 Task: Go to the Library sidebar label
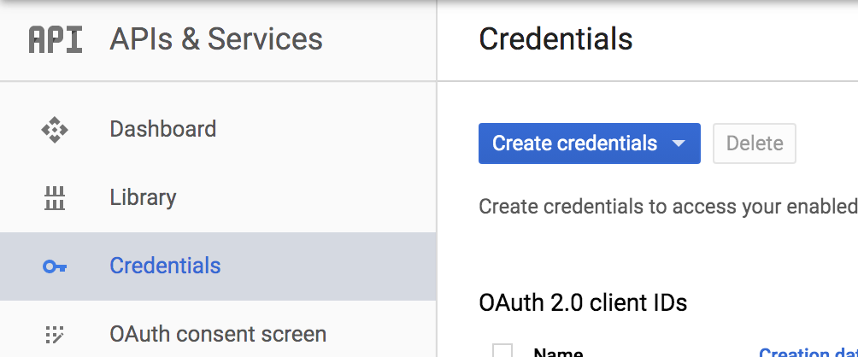pyautogui.click(x=143, y=197)
